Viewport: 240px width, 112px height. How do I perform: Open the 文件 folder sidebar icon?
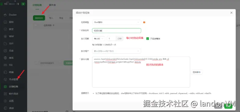[x=6, y=43]
